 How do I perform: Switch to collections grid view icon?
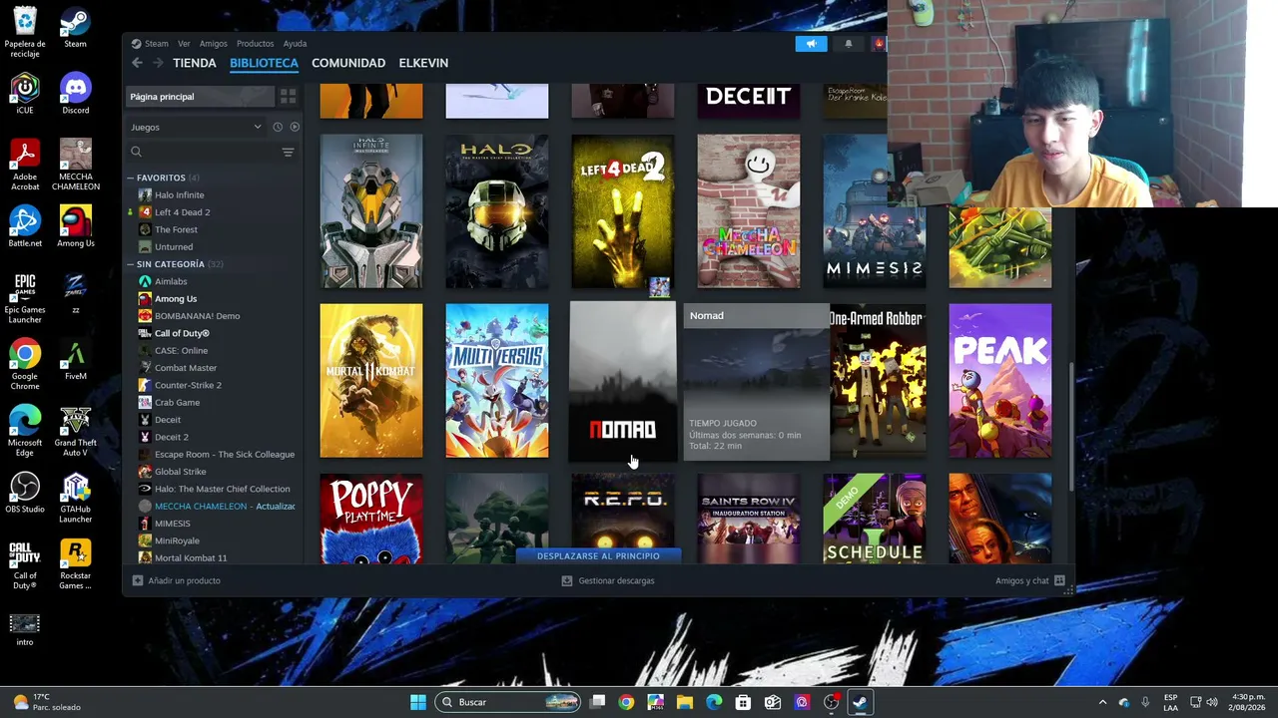click(x=288, y=97)
